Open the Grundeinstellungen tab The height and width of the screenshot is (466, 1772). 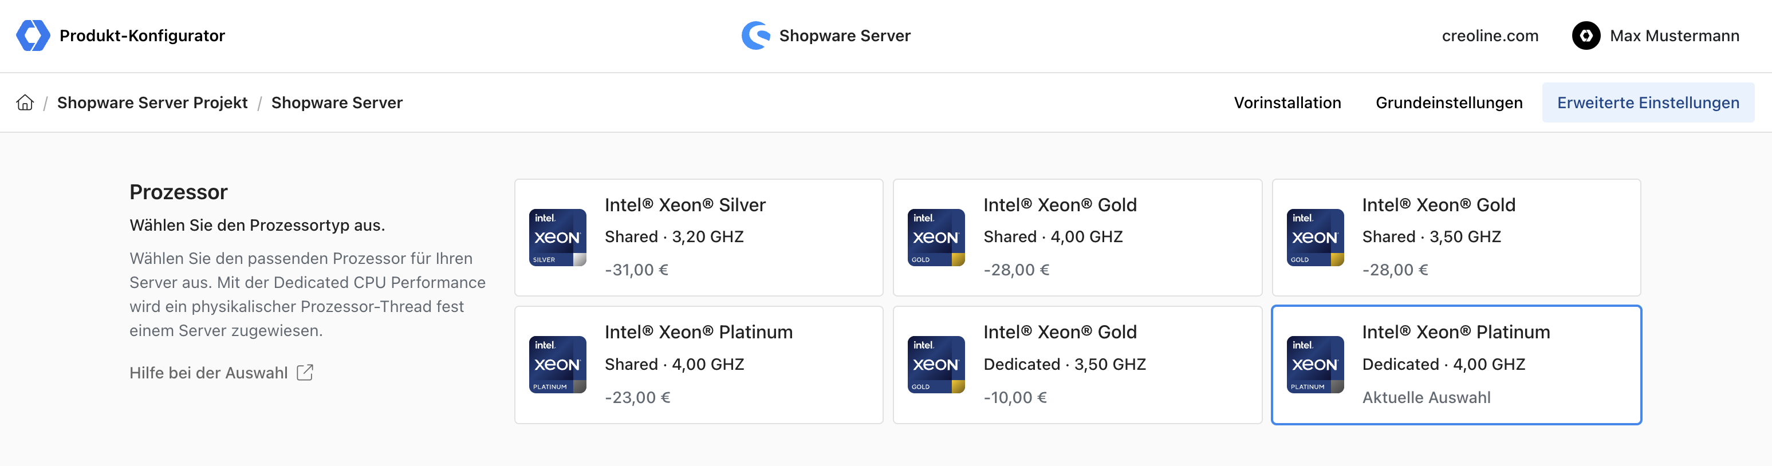(1448, 103)
